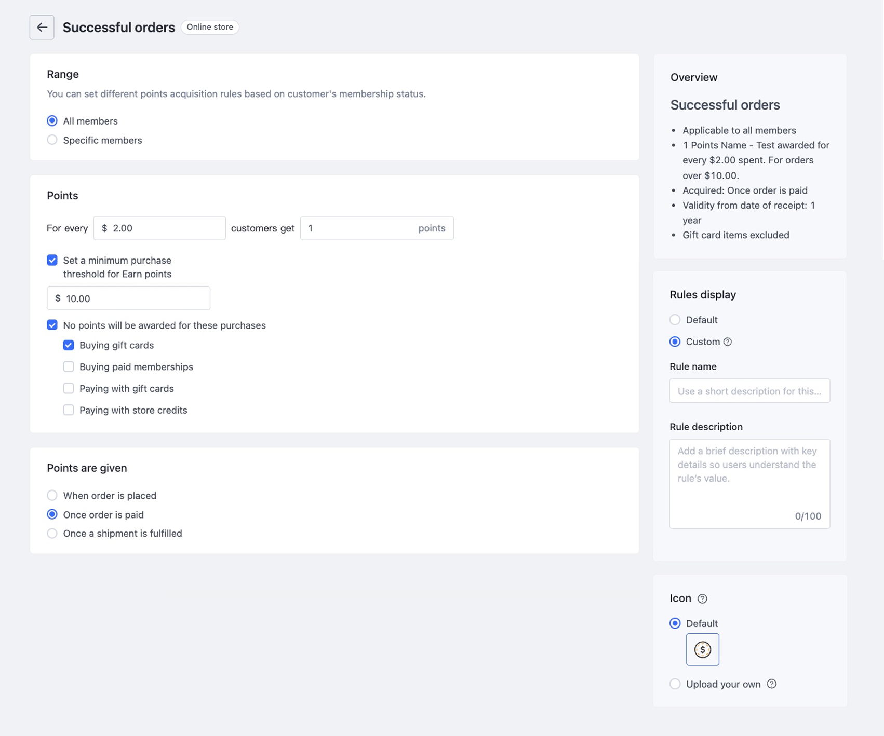
Task: Click help icon next to Upload your own
Action: pyautogui.click(x=772, y=684)
